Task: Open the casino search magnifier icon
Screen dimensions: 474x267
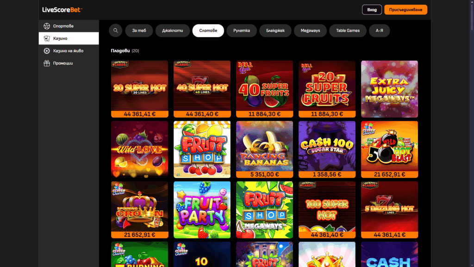Action: click(115, 31)
